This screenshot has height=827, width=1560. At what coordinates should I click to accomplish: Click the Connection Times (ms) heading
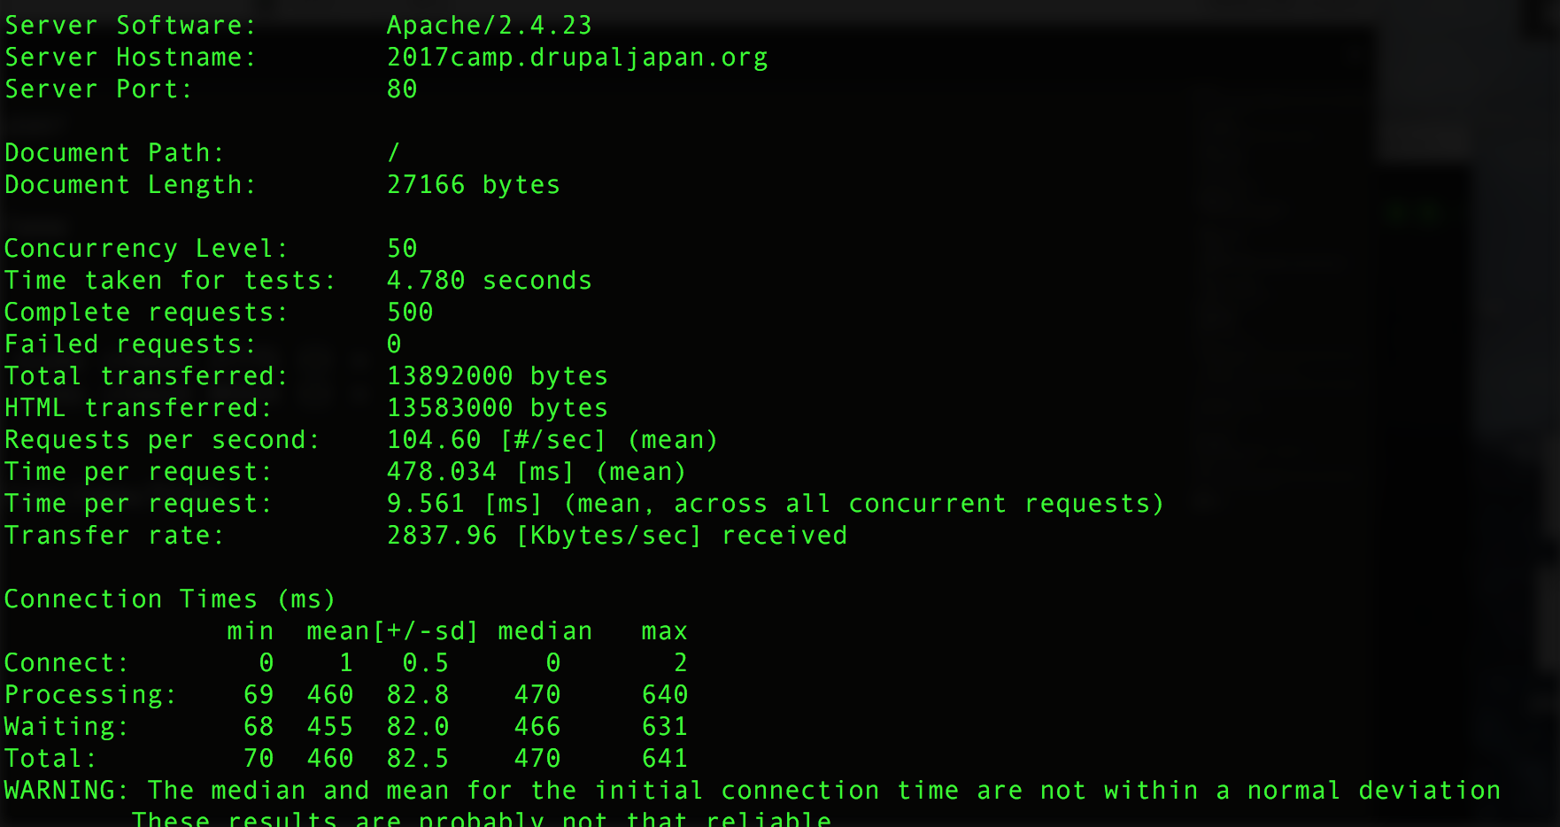coord(170,599)
